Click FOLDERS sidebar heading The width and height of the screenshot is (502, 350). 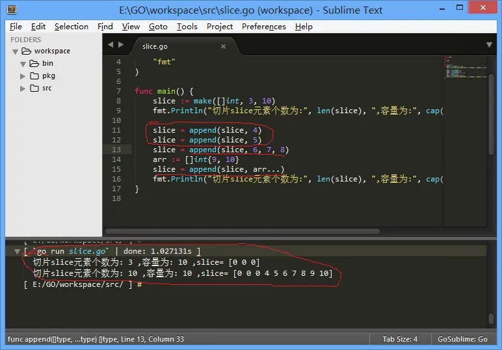pos(25,40)
